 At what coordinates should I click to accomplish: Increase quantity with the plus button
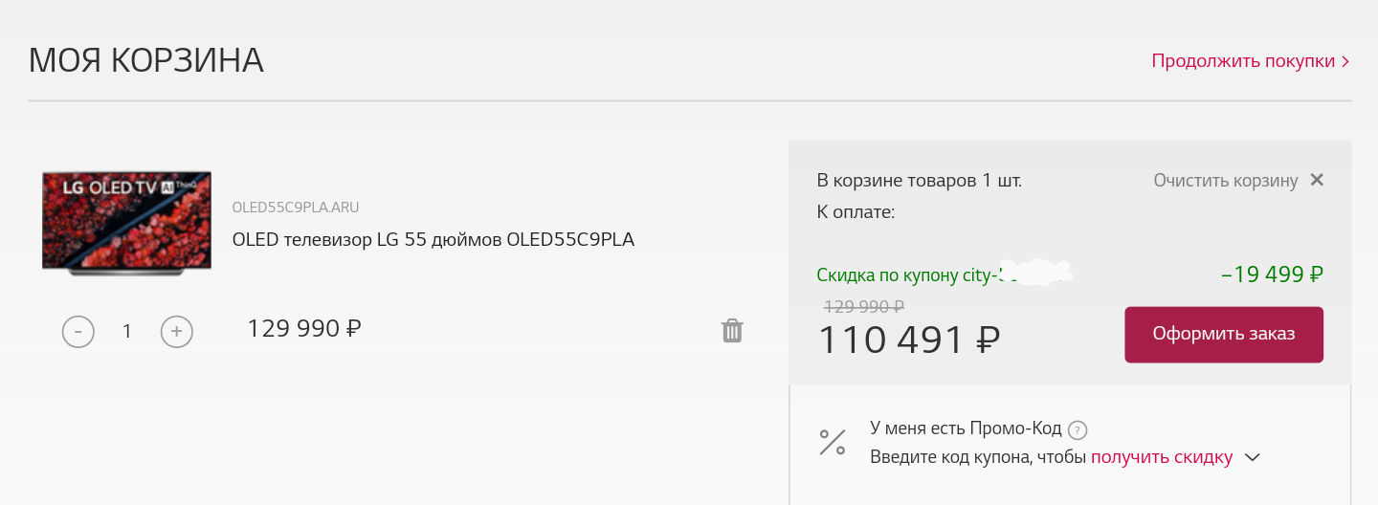(x=176, y=332)
